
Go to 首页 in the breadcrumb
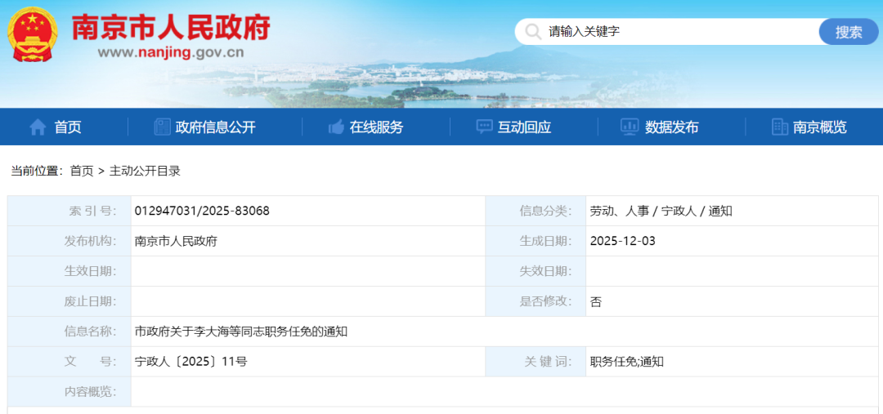pos(82,171)
